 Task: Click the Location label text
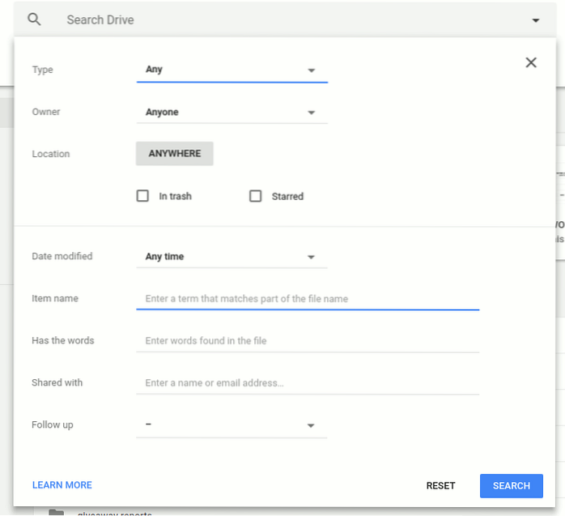pos(51,154)
